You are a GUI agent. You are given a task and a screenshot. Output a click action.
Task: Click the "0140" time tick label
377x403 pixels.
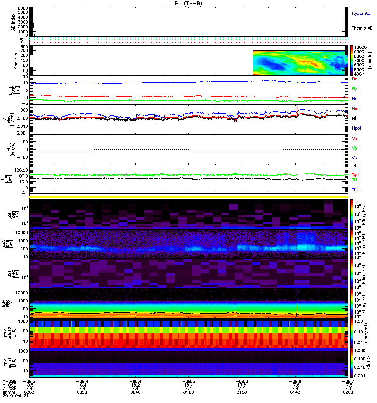coord(295,393)
